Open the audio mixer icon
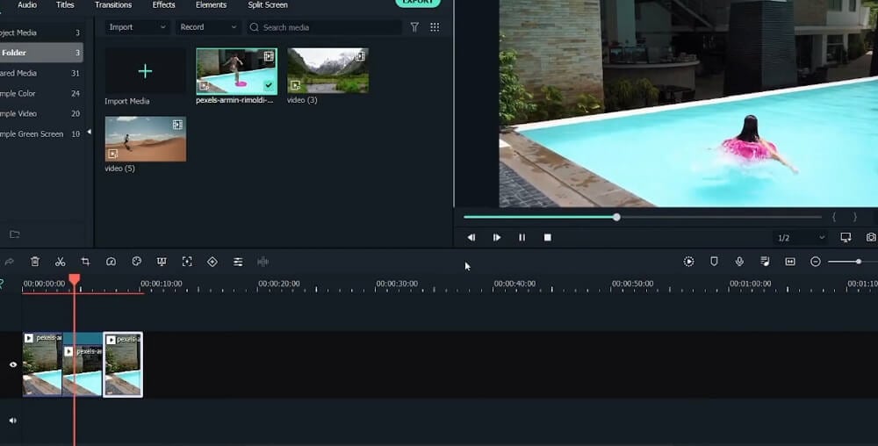The height and width of the screenshot is (446, 878). click(x=765, y=262)
